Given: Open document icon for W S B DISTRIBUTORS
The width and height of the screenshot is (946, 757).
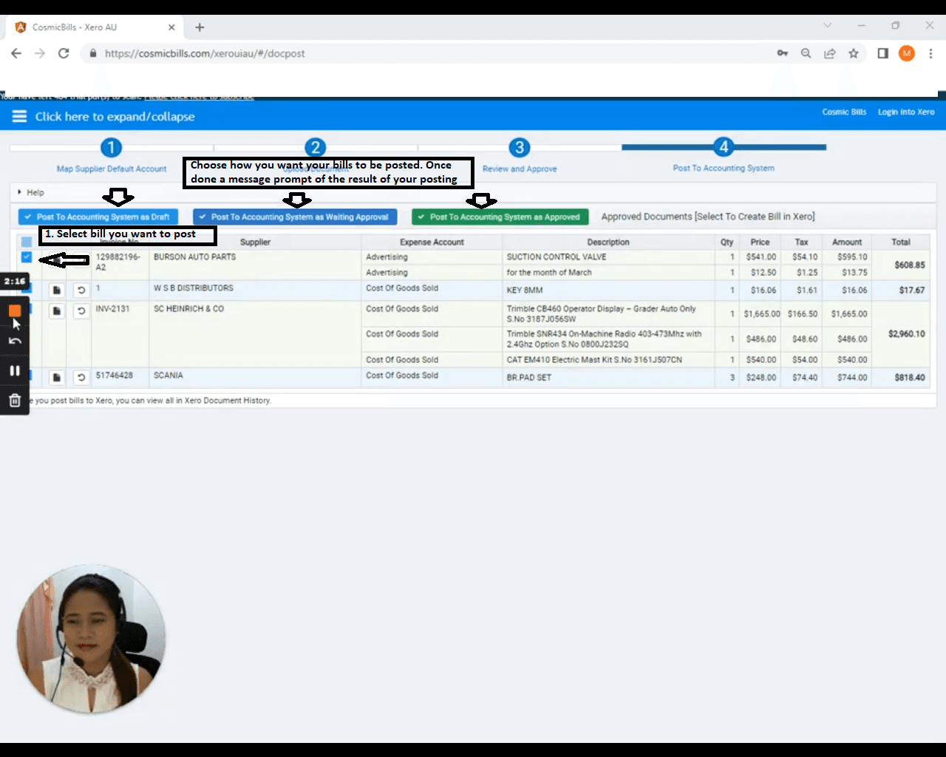Looking at the screenshot, I should [x=56, y=290].
